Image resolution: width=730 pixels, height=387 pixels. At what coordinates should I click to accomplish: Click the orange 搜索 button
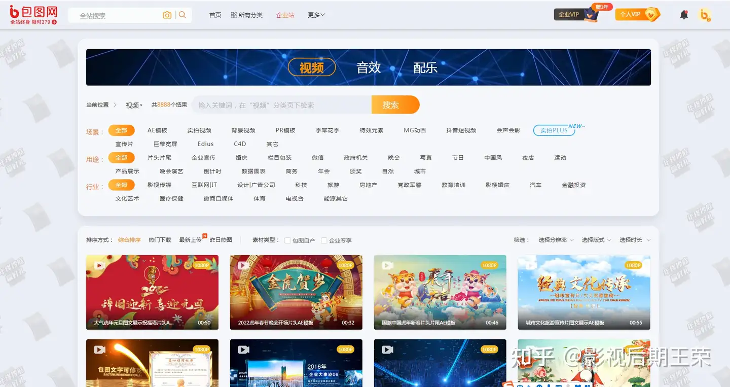coord(395,105)
